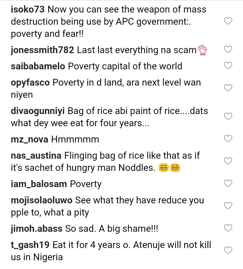
Task: Toggle like on jimoh.abass's comment
Action: [x=228, y=228]
